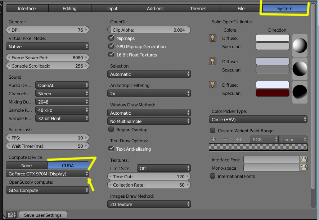Add a color stop with plus icon

coord(214,139)
